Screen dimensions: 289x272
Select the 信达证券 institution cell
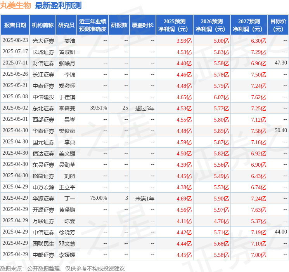click(x=43, y=153)
